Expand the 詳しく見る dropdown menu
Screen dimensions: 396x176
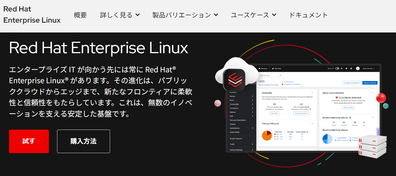(120, 15)
